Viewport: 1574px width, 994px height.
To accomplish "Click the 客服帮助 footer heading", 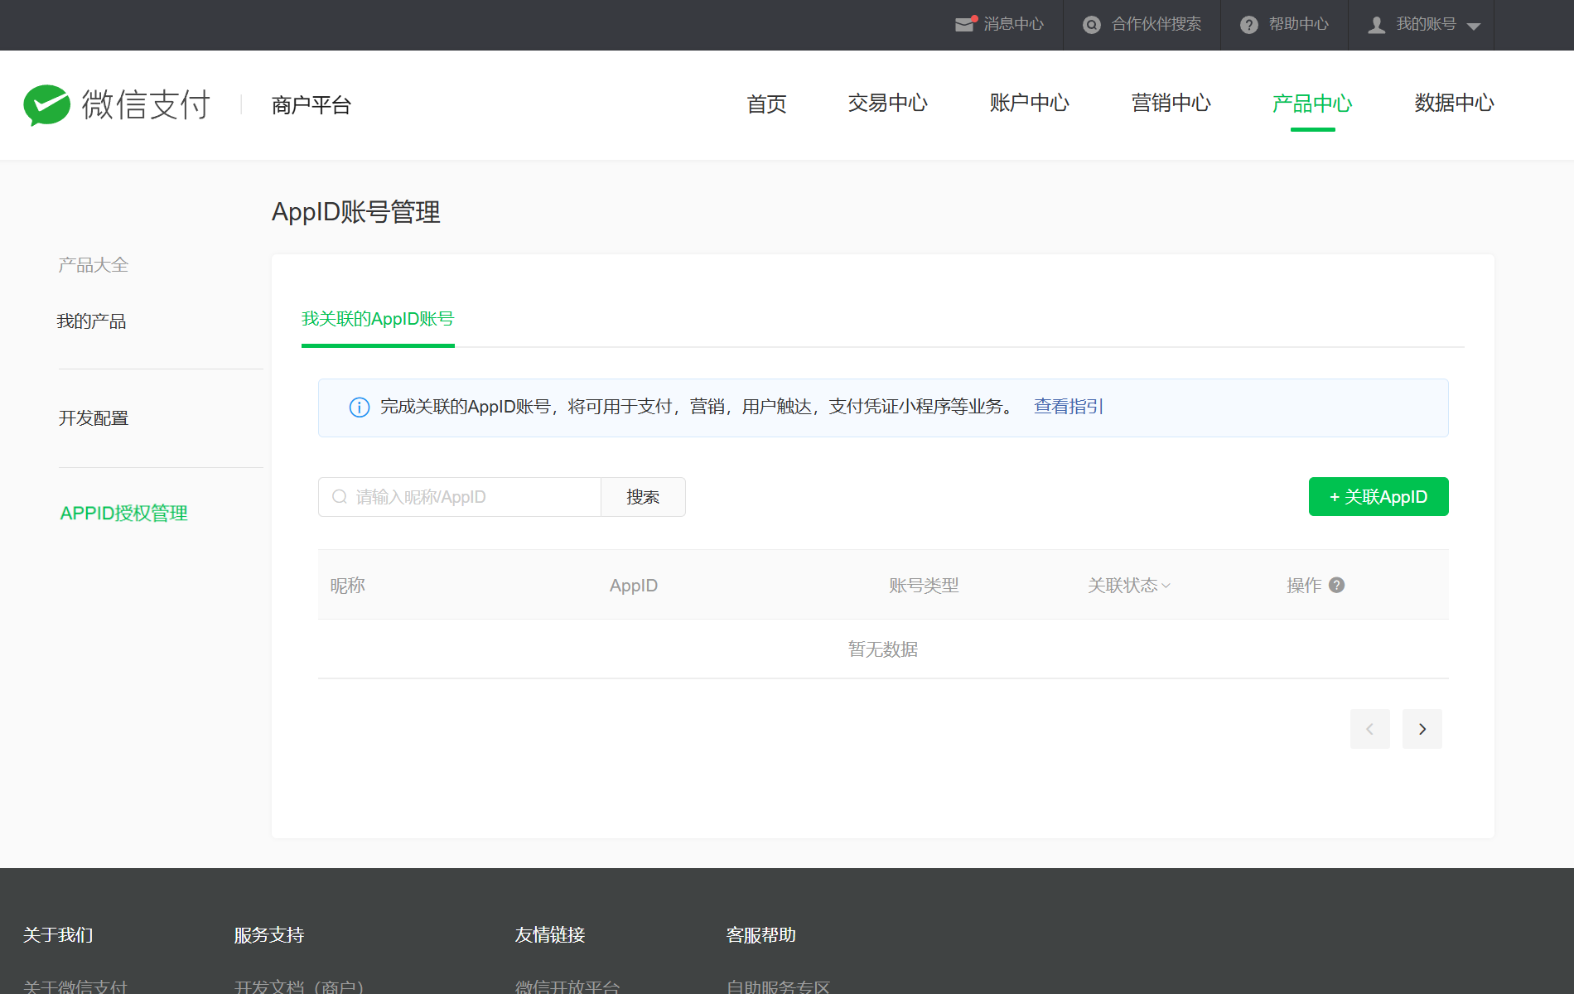I will [761, 935].
